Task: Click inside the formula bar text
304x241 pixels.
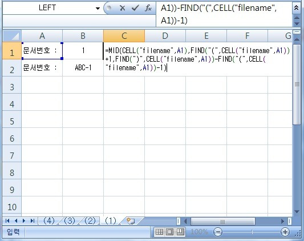Action: pos(224,14)
